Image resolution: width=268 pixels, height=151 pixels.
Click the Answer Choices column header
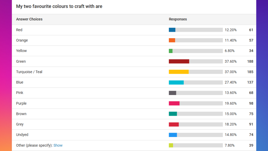pos(29,19)
